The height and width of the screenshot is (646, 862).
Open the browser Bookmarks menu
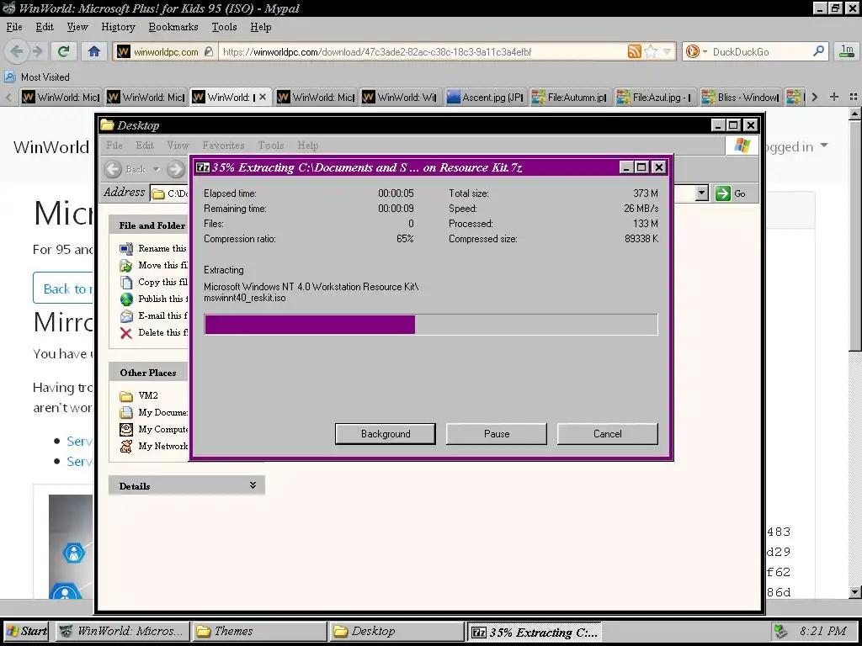pos(173,27)
